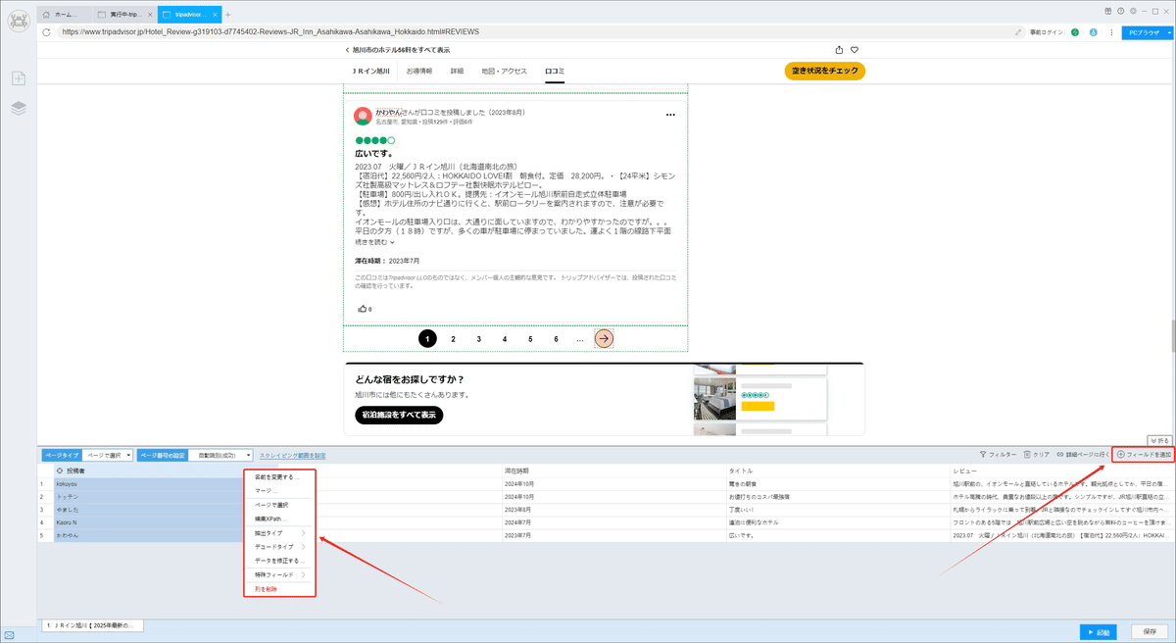Click the thumbs-up helpful icon under the review
The width and height of the screenshot is (1176, 643).
362,309
